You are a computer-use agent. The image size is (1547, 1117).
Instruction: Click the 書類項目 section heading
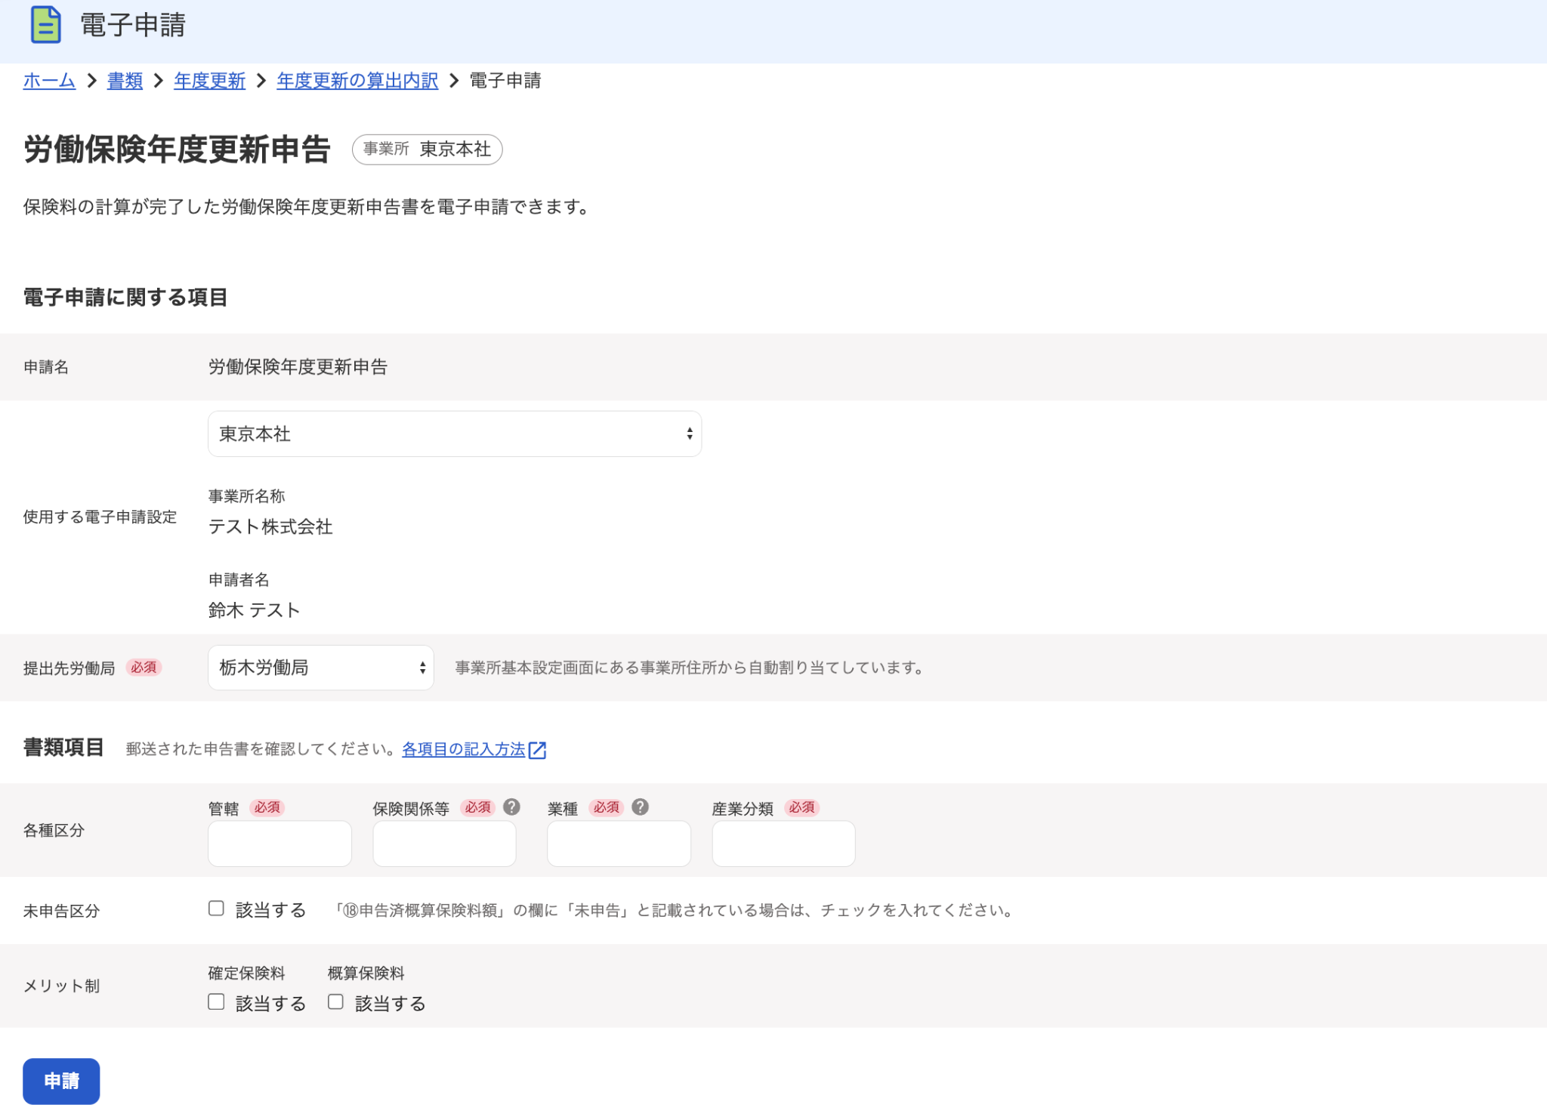pos(63,748)
